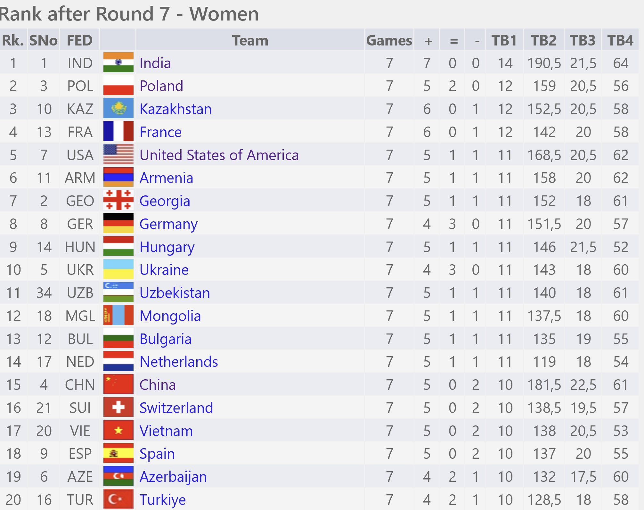The height and width of the screenshot is (510, 644).
Task: Click the Switzerland flag icon
Action: click(x=118, y=407)
